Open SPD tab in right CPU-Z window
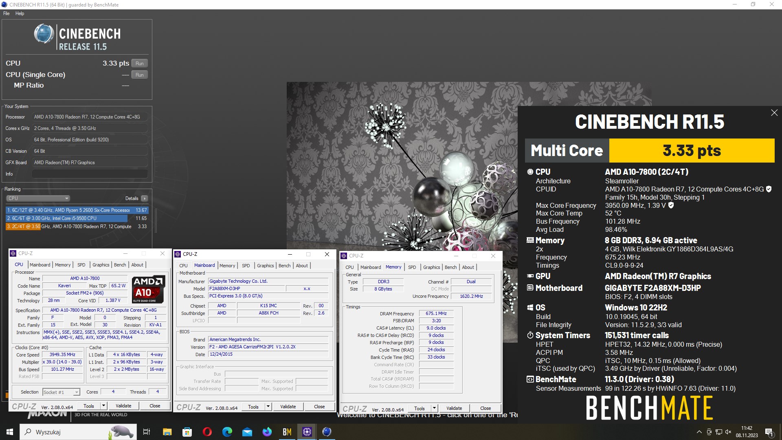The width and height of the screenshot is (782, 440). point(412,267)
